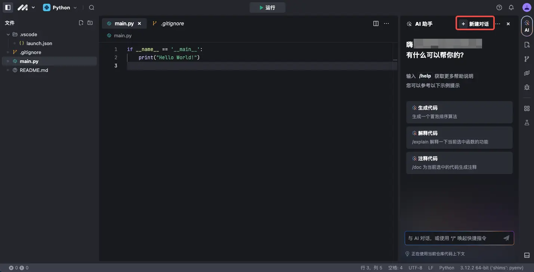
Task: Change indentation 空格: 4 setting
Action: (x=395, y=268)
